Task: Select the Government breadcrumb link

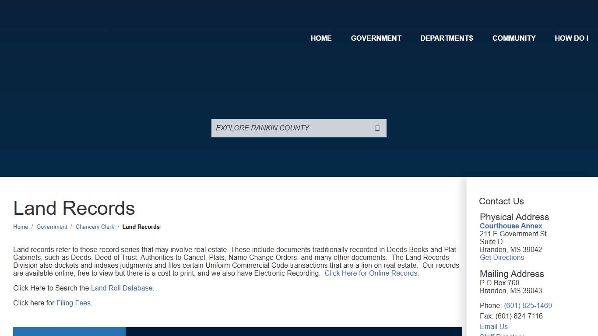Action: tap(52, 227)
